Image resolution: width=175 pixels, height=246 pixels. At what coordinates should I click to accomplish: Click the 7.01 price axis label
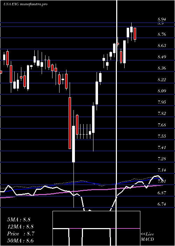[x=162, y=181]
